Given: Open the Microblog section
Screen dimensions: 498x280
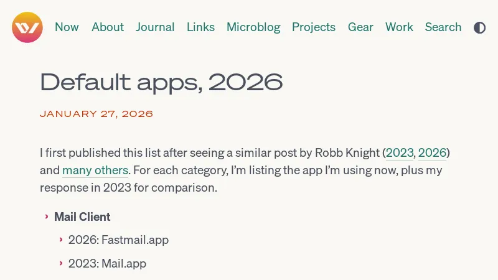Looking at the screenshot, I should (x=253, y=27).
